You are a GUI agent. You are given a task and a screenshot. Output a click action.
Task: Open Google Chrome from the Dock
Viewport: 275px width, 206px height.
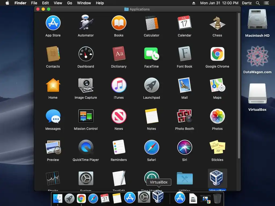click(x=81, y=198)
